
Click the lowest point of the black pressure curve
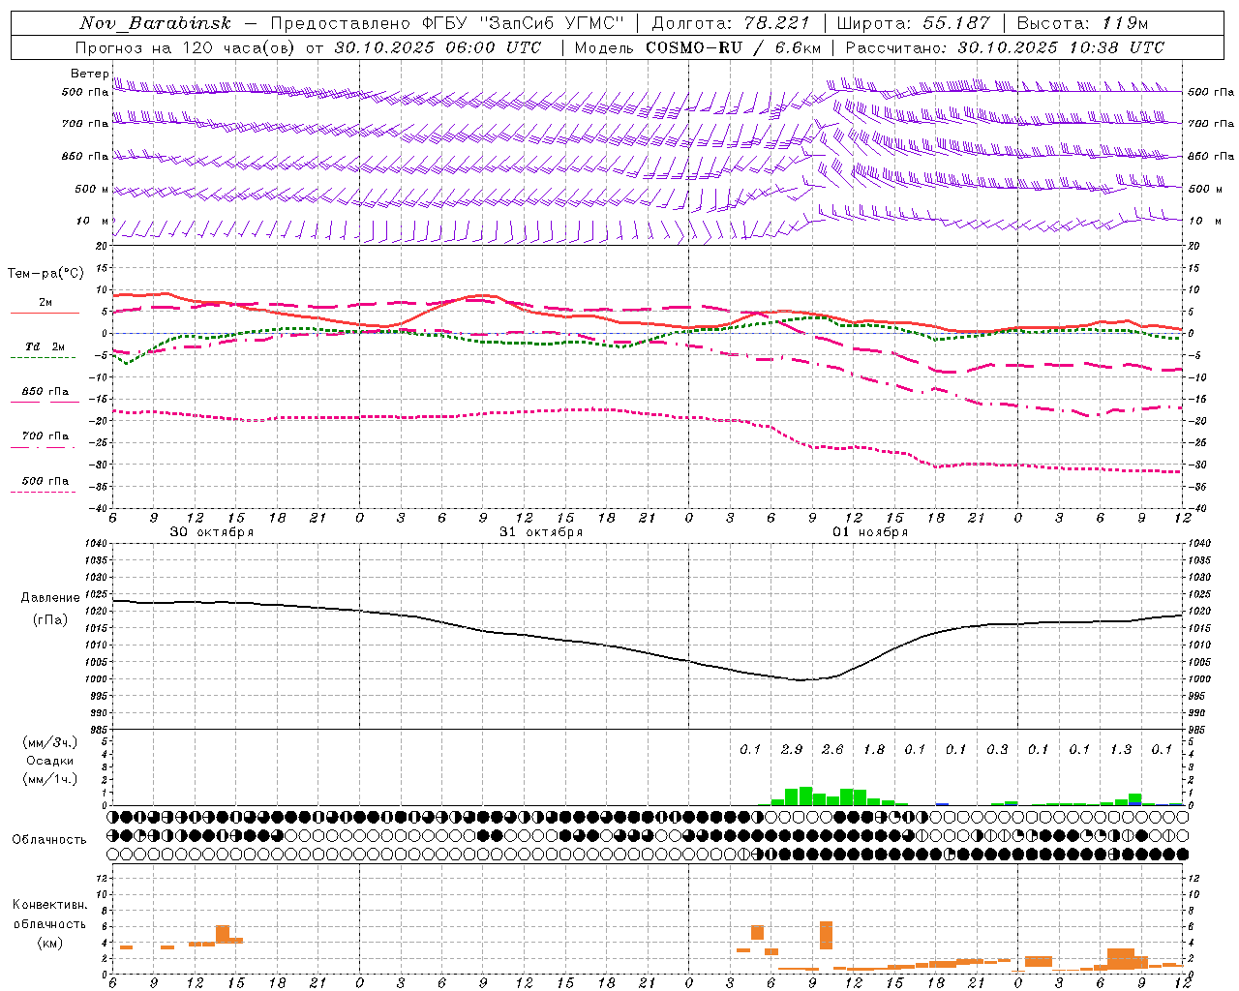tap(801, 680)
